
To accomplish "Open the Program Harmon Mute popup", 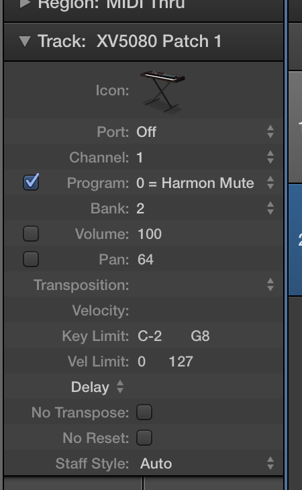I will click(205, 183).
